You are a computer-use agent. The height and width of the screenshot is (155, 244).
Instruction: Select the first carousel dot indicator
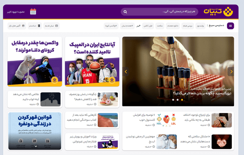[173, 100]
